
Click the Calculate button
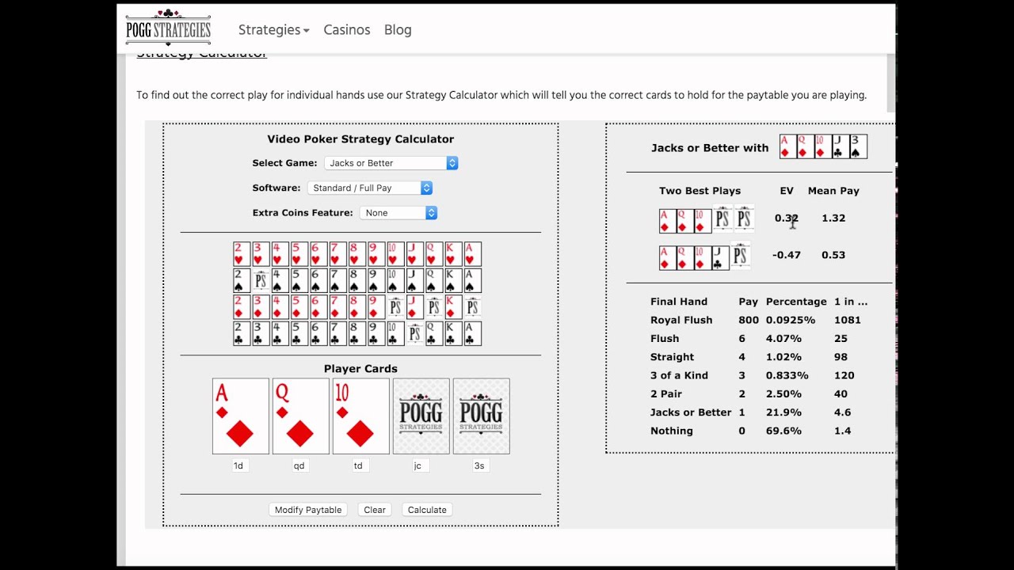[427, 510]
